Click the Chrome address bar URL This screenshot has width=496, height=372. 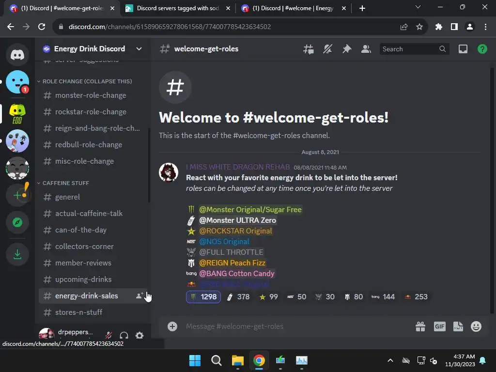[170, 27]
